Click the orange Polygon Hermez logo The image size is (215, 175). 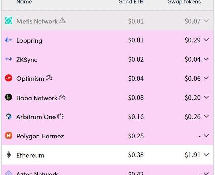tap(9, 136)
